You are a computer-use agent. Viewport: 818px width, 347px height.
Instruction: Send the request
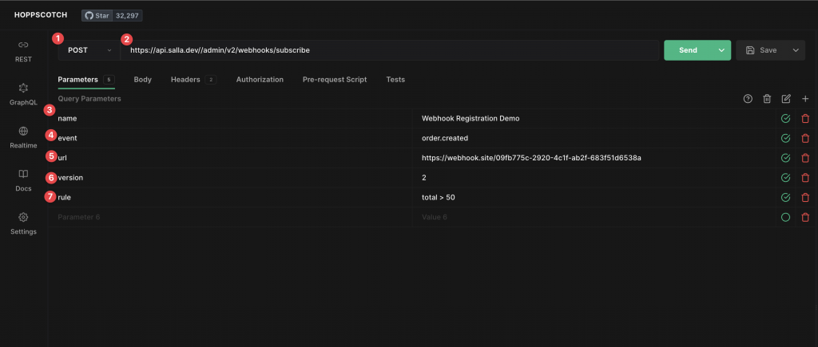[688, 50]
